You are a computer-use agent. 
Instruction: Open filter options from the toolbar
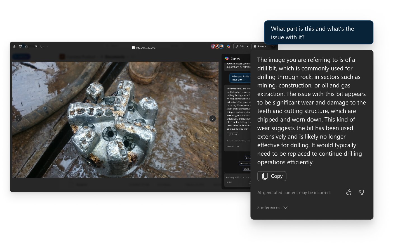click(x=36, y=46)
